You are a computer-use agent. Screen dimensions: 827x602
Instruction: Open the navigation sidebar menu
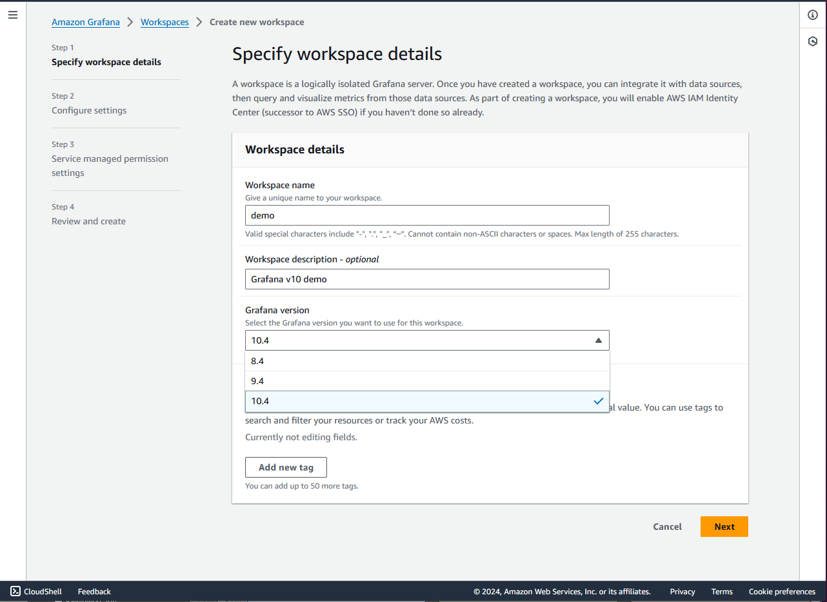[x=13, y=14]
